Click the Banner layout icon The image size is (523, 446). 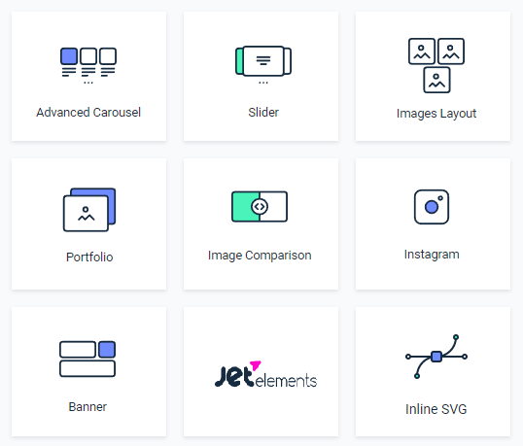tap(87, 359)
